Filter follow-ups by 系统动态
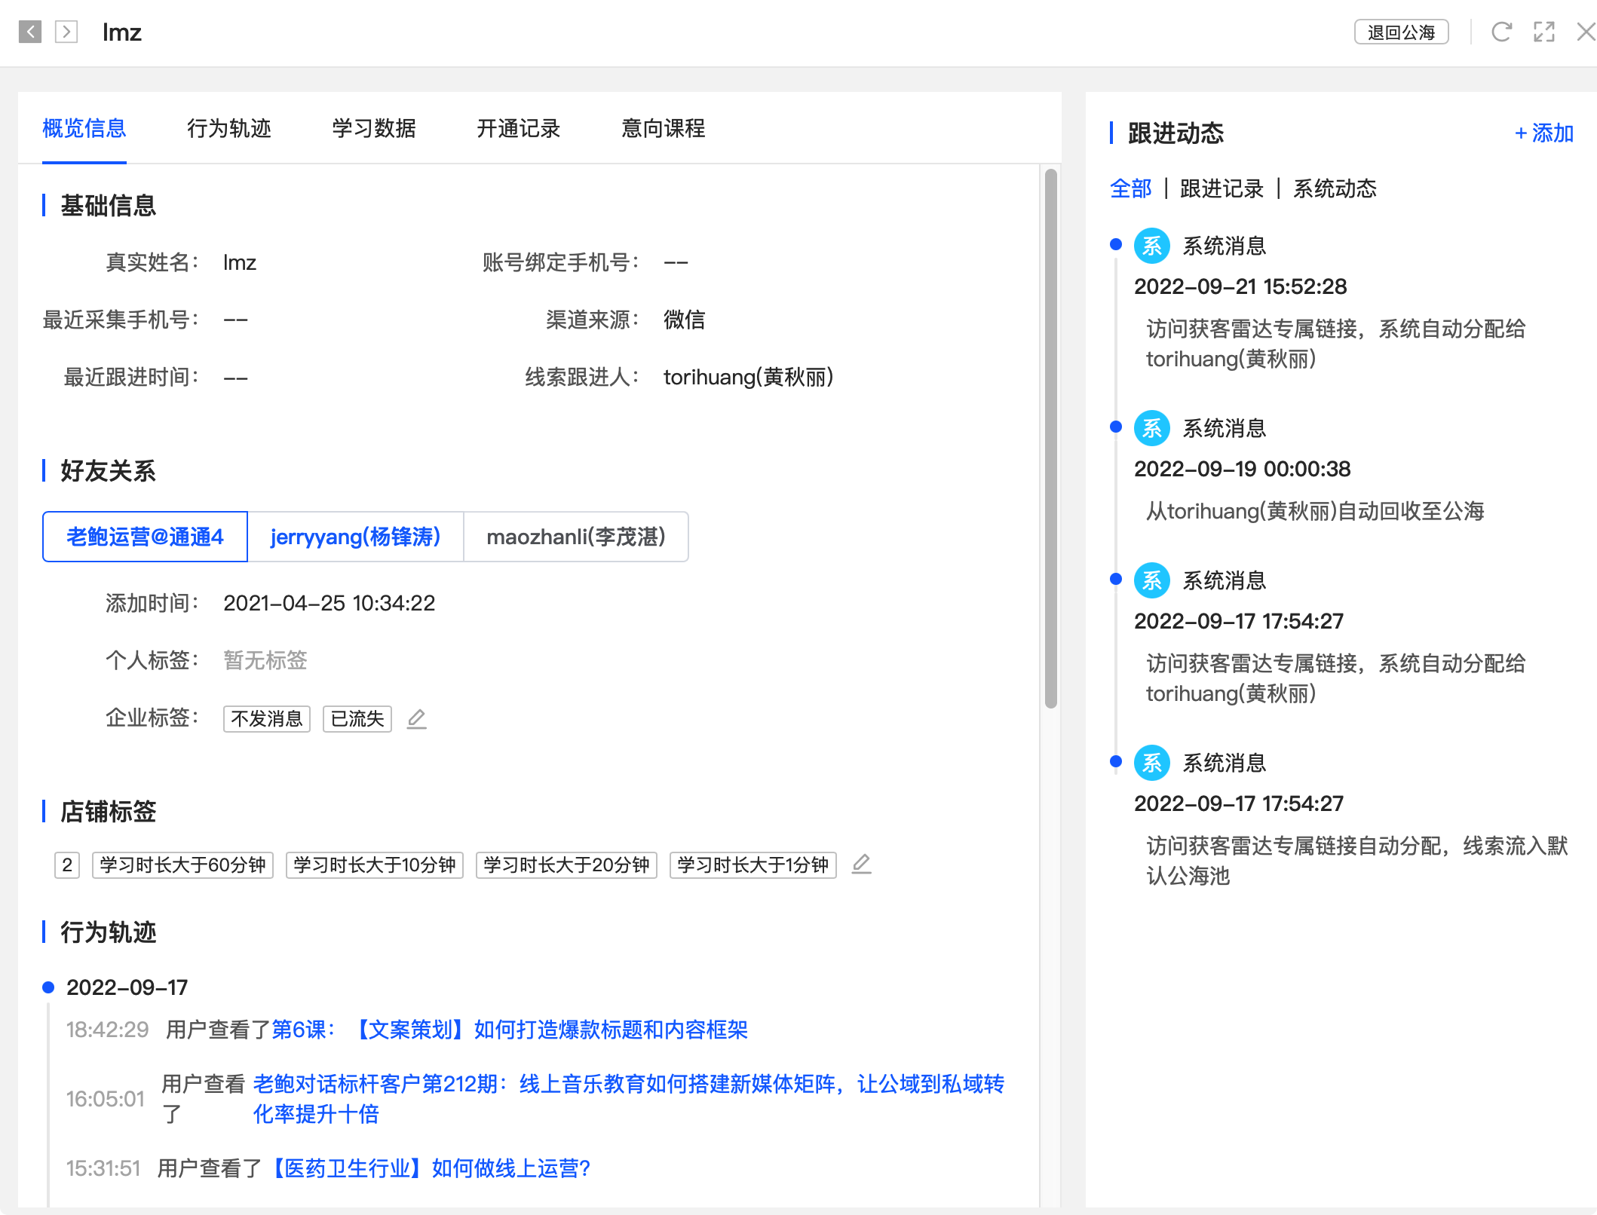The image size is (1597, 1215). [1335, 188]
